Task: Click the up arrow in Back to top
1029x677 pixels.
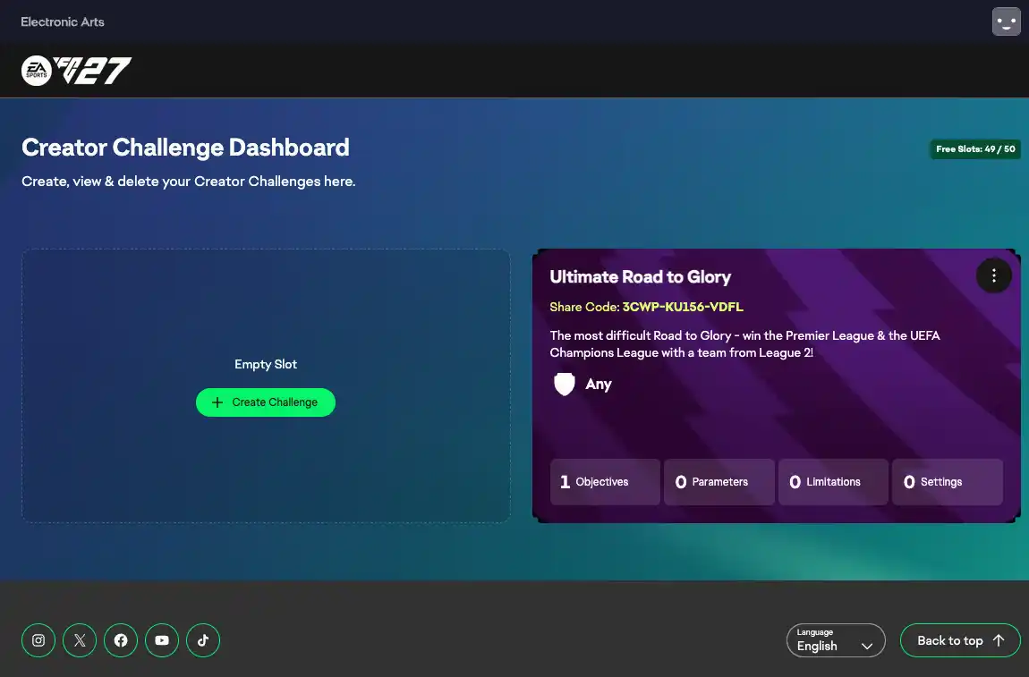Action: coord(999,640)
